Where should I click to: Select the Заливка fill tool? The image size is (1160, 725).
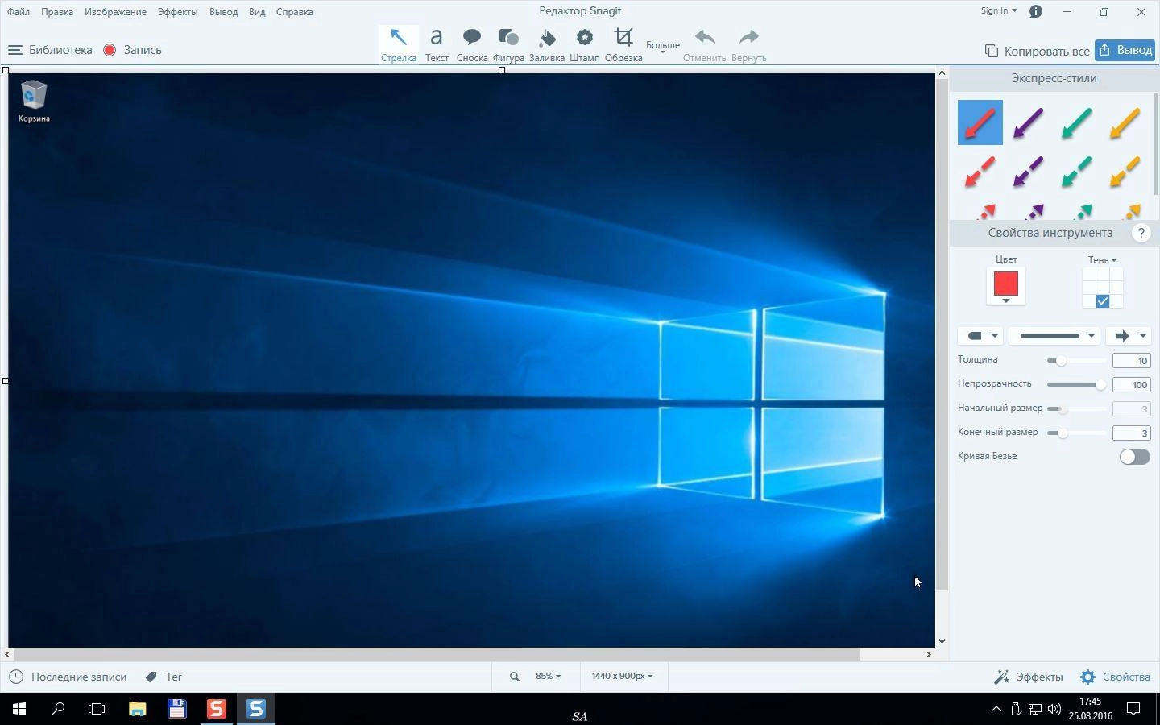(x=546, y=44)
